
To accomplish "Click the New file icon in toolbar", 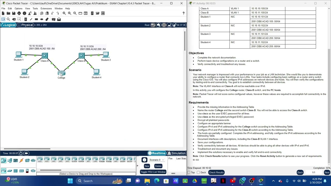I will pos(3,13).
